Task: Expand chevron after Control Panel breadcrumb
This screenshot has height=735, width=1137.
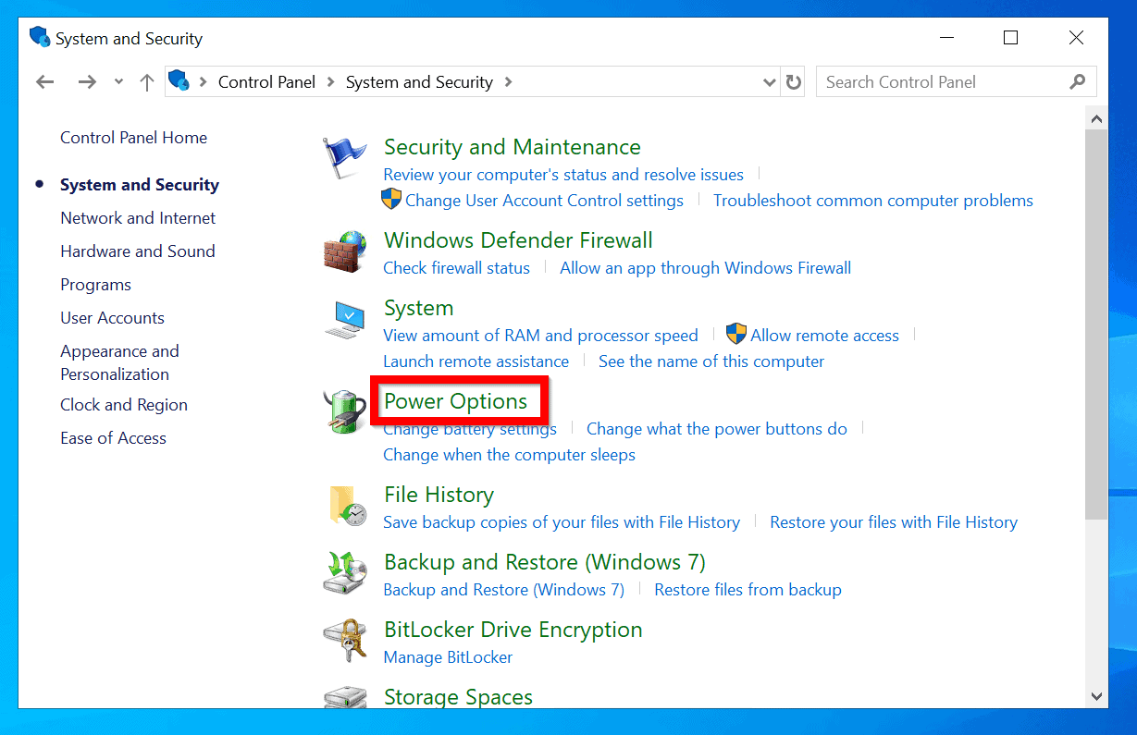Action: pos(331,82)
